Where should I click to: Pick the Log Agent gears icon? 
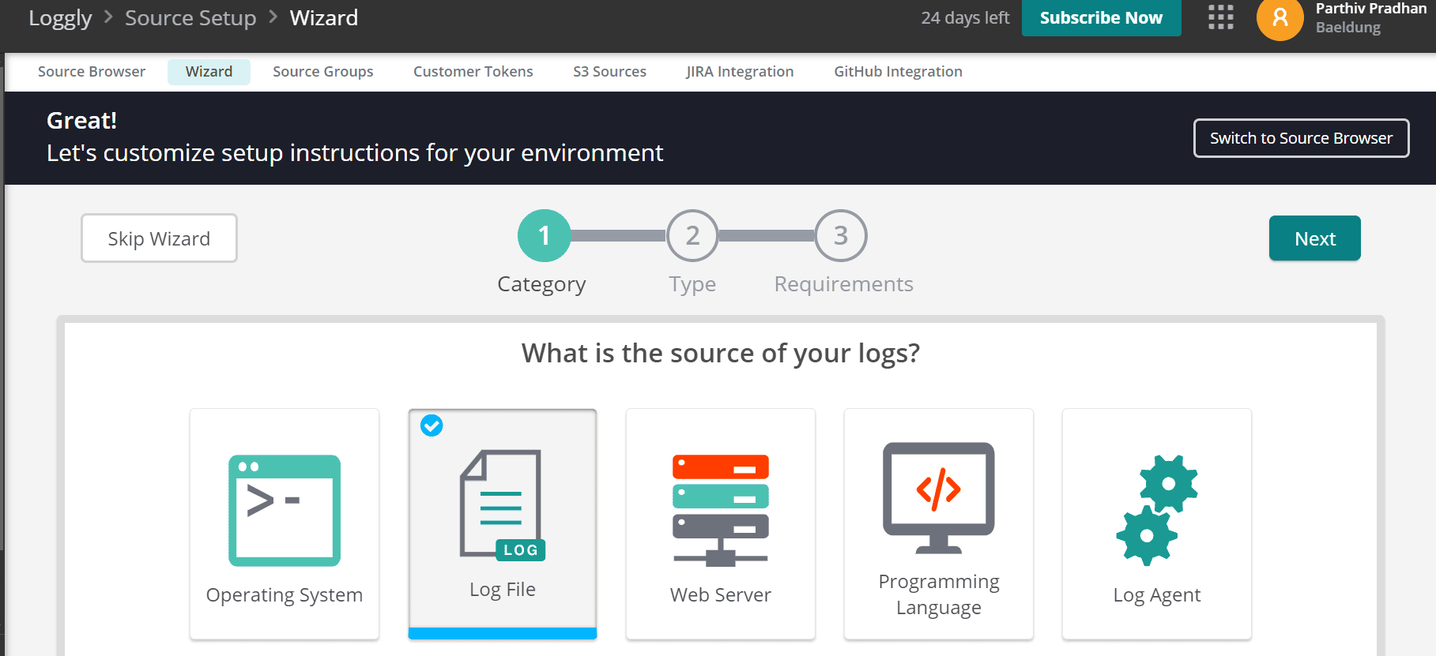pos(1156,510)
